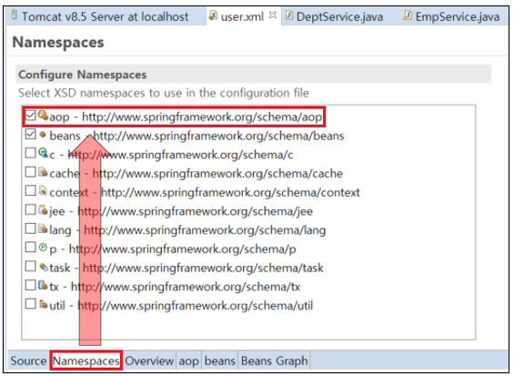Click the aop namespace icon
The height and width of the screenshot is (376, 514).
point(43,115)
